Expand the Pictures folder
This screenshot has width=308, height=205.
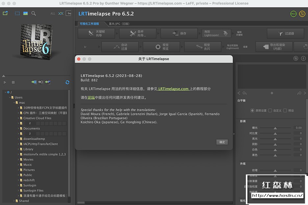point(18,170)
